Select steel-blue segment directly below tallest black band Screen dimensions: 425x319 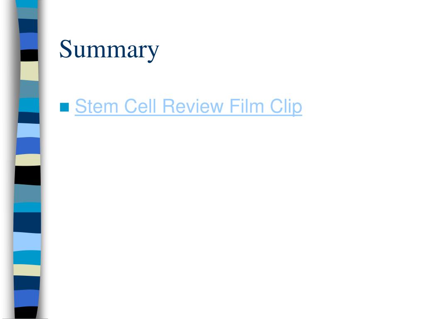27,194
